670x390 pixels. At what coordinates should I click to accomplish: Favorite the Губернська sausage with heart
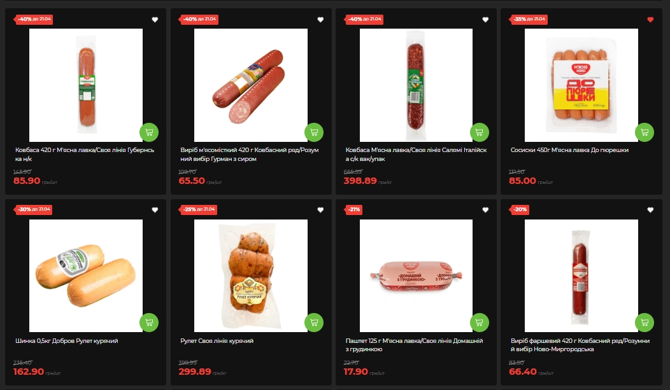point(155,20)
